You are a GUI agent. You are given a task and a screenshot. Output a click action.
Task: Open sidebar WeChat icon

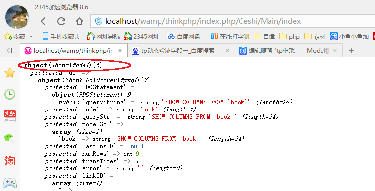[x=10, y=138]
